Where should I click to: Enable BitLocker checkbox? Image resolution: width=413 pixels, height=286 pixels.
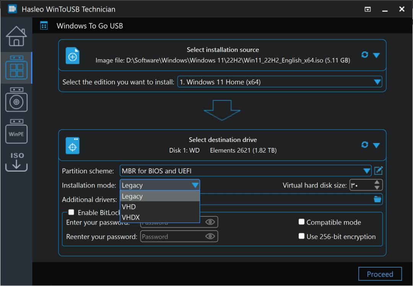[x=71, y=212]
